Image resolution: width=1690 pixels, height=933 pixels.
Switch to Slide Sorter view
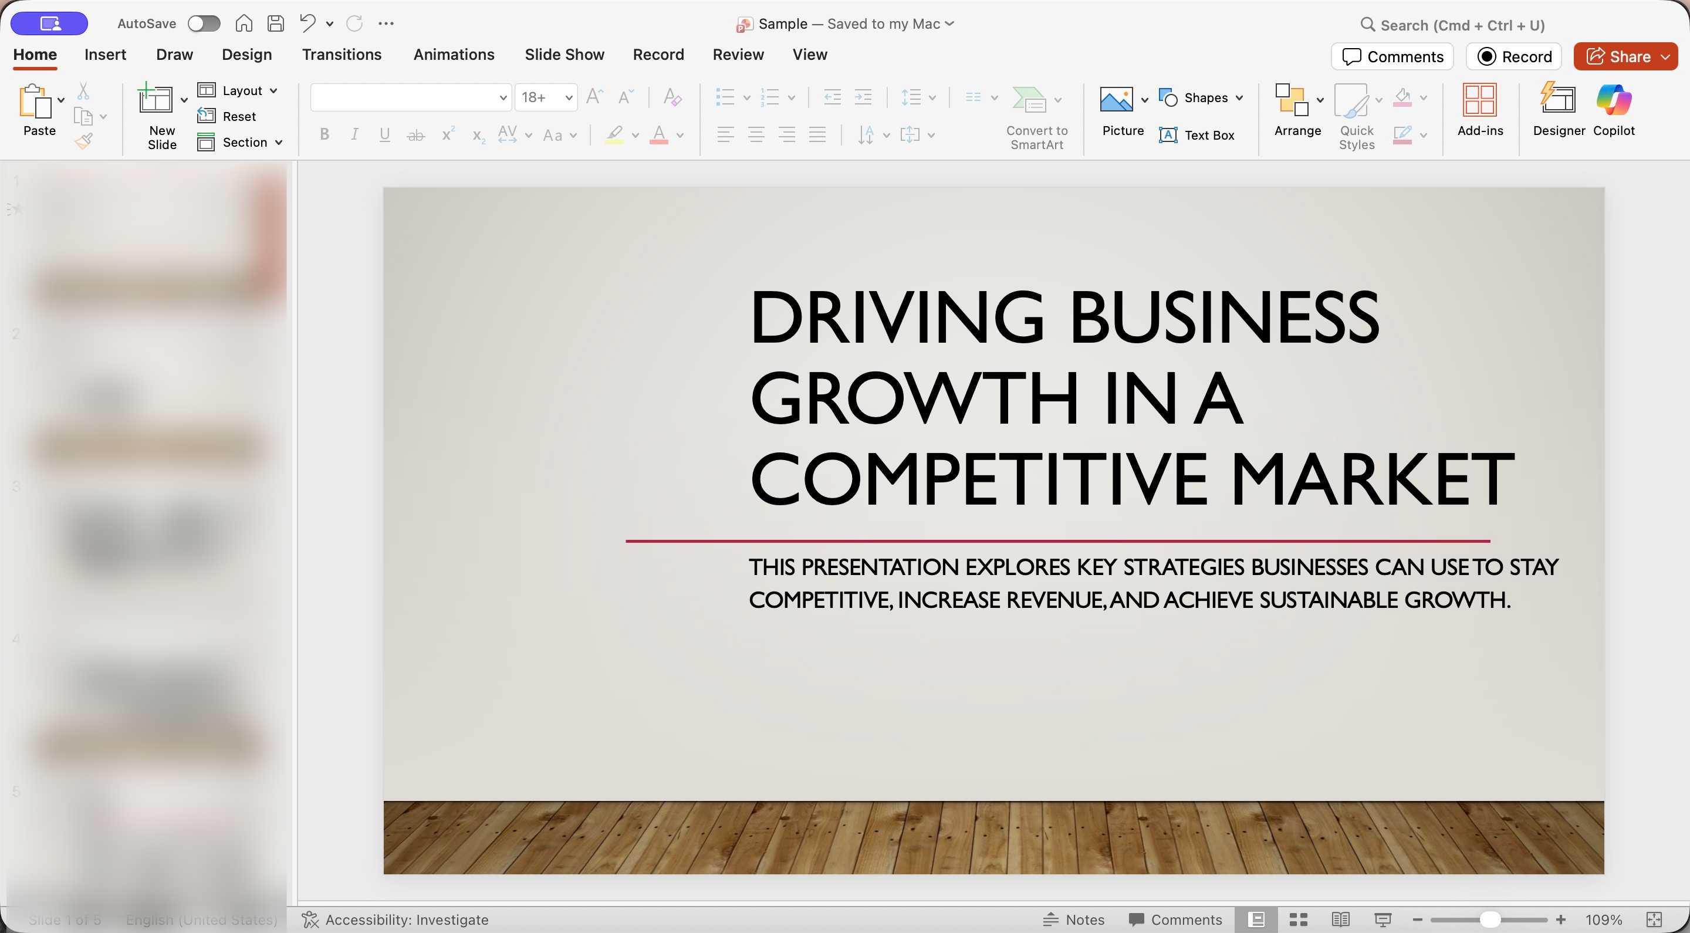(1299, 920)
